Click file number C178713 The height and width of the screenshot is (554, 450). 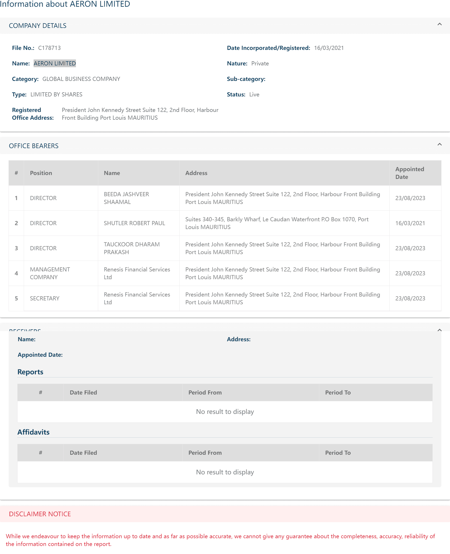[x=50, y=48]
